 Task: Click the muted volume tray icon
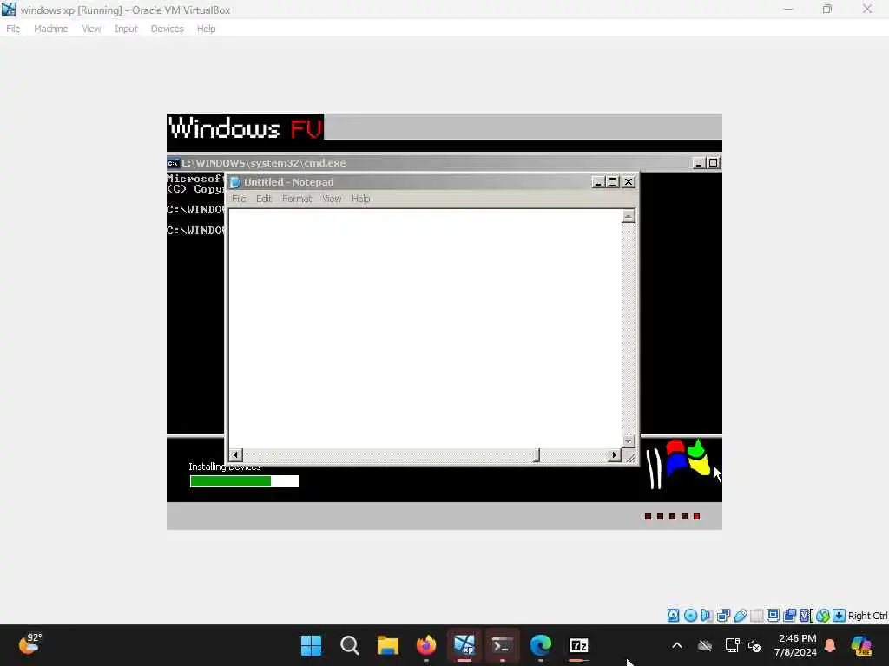tap(754, 645)
